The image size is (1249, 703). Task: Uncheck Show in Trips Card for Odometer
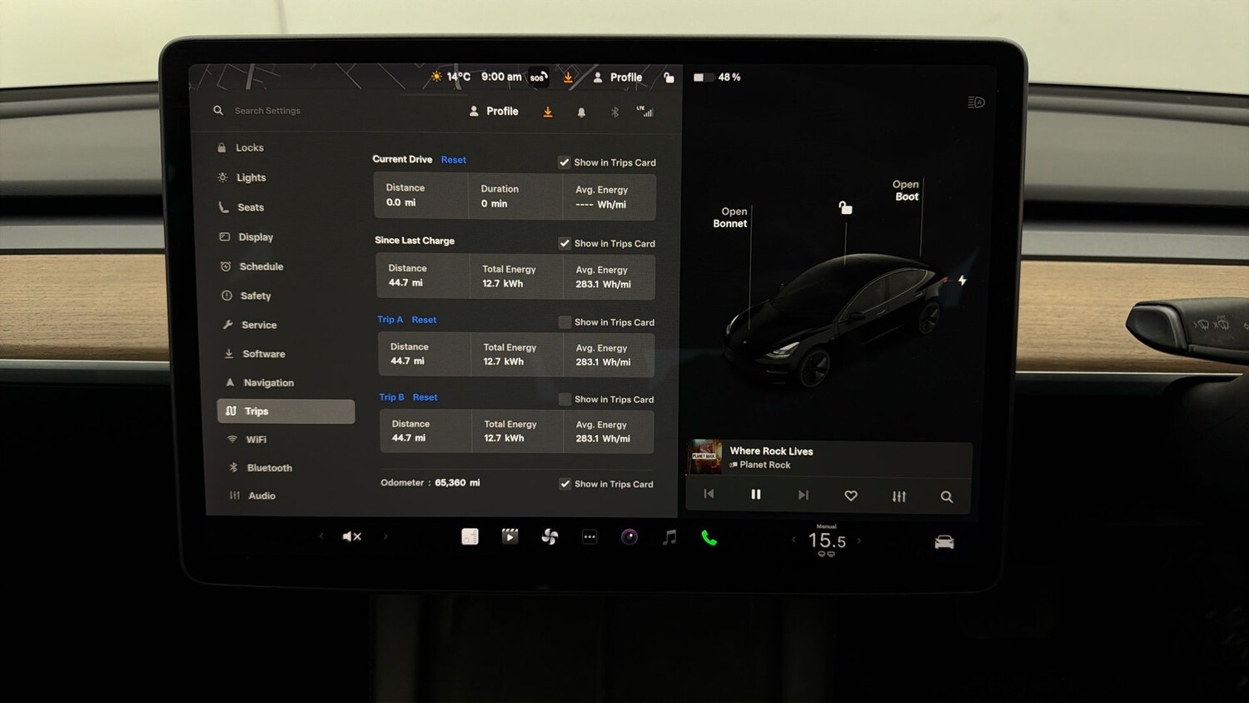pos(565,484)
